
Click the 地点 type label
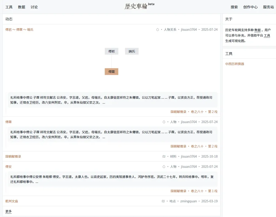coord(172,201)
